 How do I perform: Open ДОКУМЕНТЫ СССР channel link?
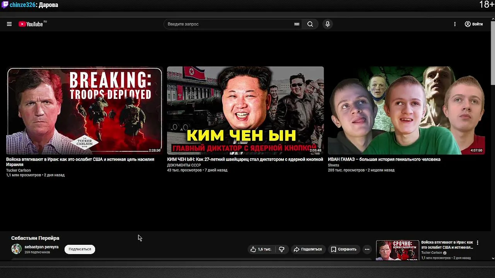(184, 165)
